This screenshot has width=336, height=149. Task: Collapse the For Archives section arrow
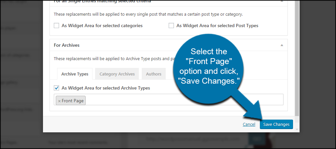point(282,45)
